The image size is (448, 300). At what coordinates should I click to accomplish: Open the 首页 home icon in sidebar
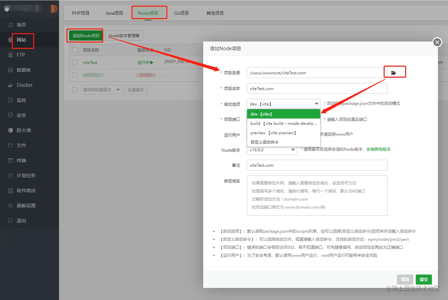coord(10,25)
